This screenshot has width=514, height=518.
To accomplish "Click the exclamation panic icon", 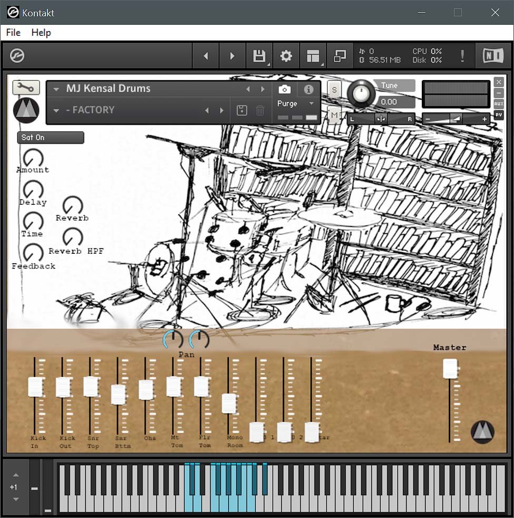I will [x=462, y=56].
